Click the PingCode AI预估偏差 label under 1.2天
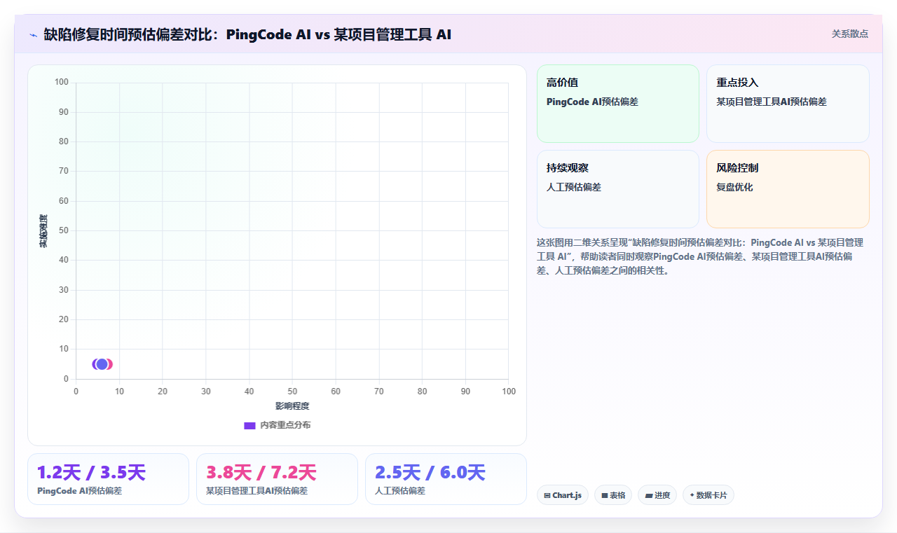 79,491
